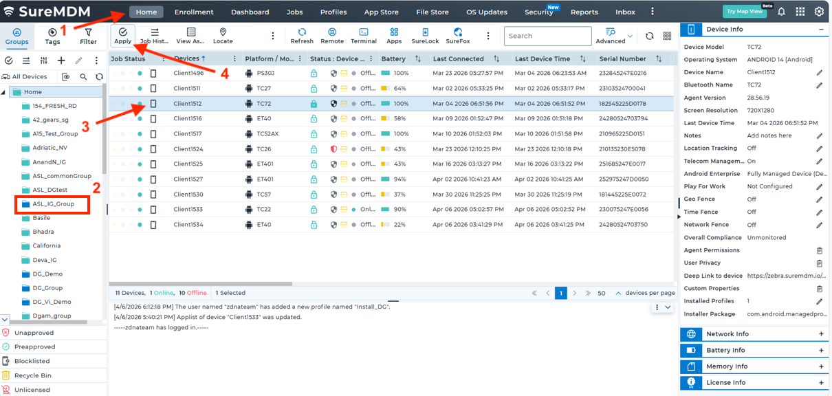Select the Client1533 device row

188,209
